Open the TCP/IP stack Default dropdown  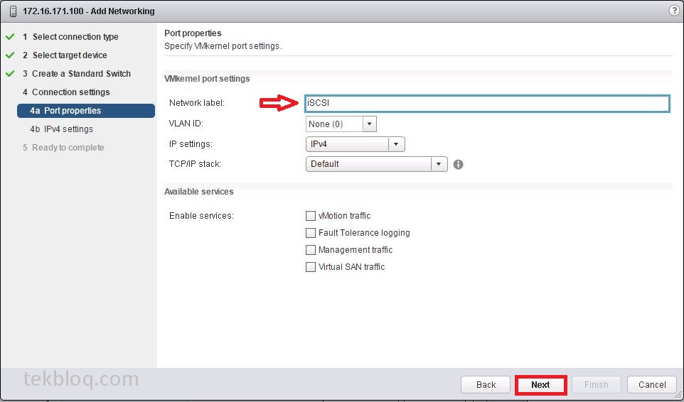point(376,164)
